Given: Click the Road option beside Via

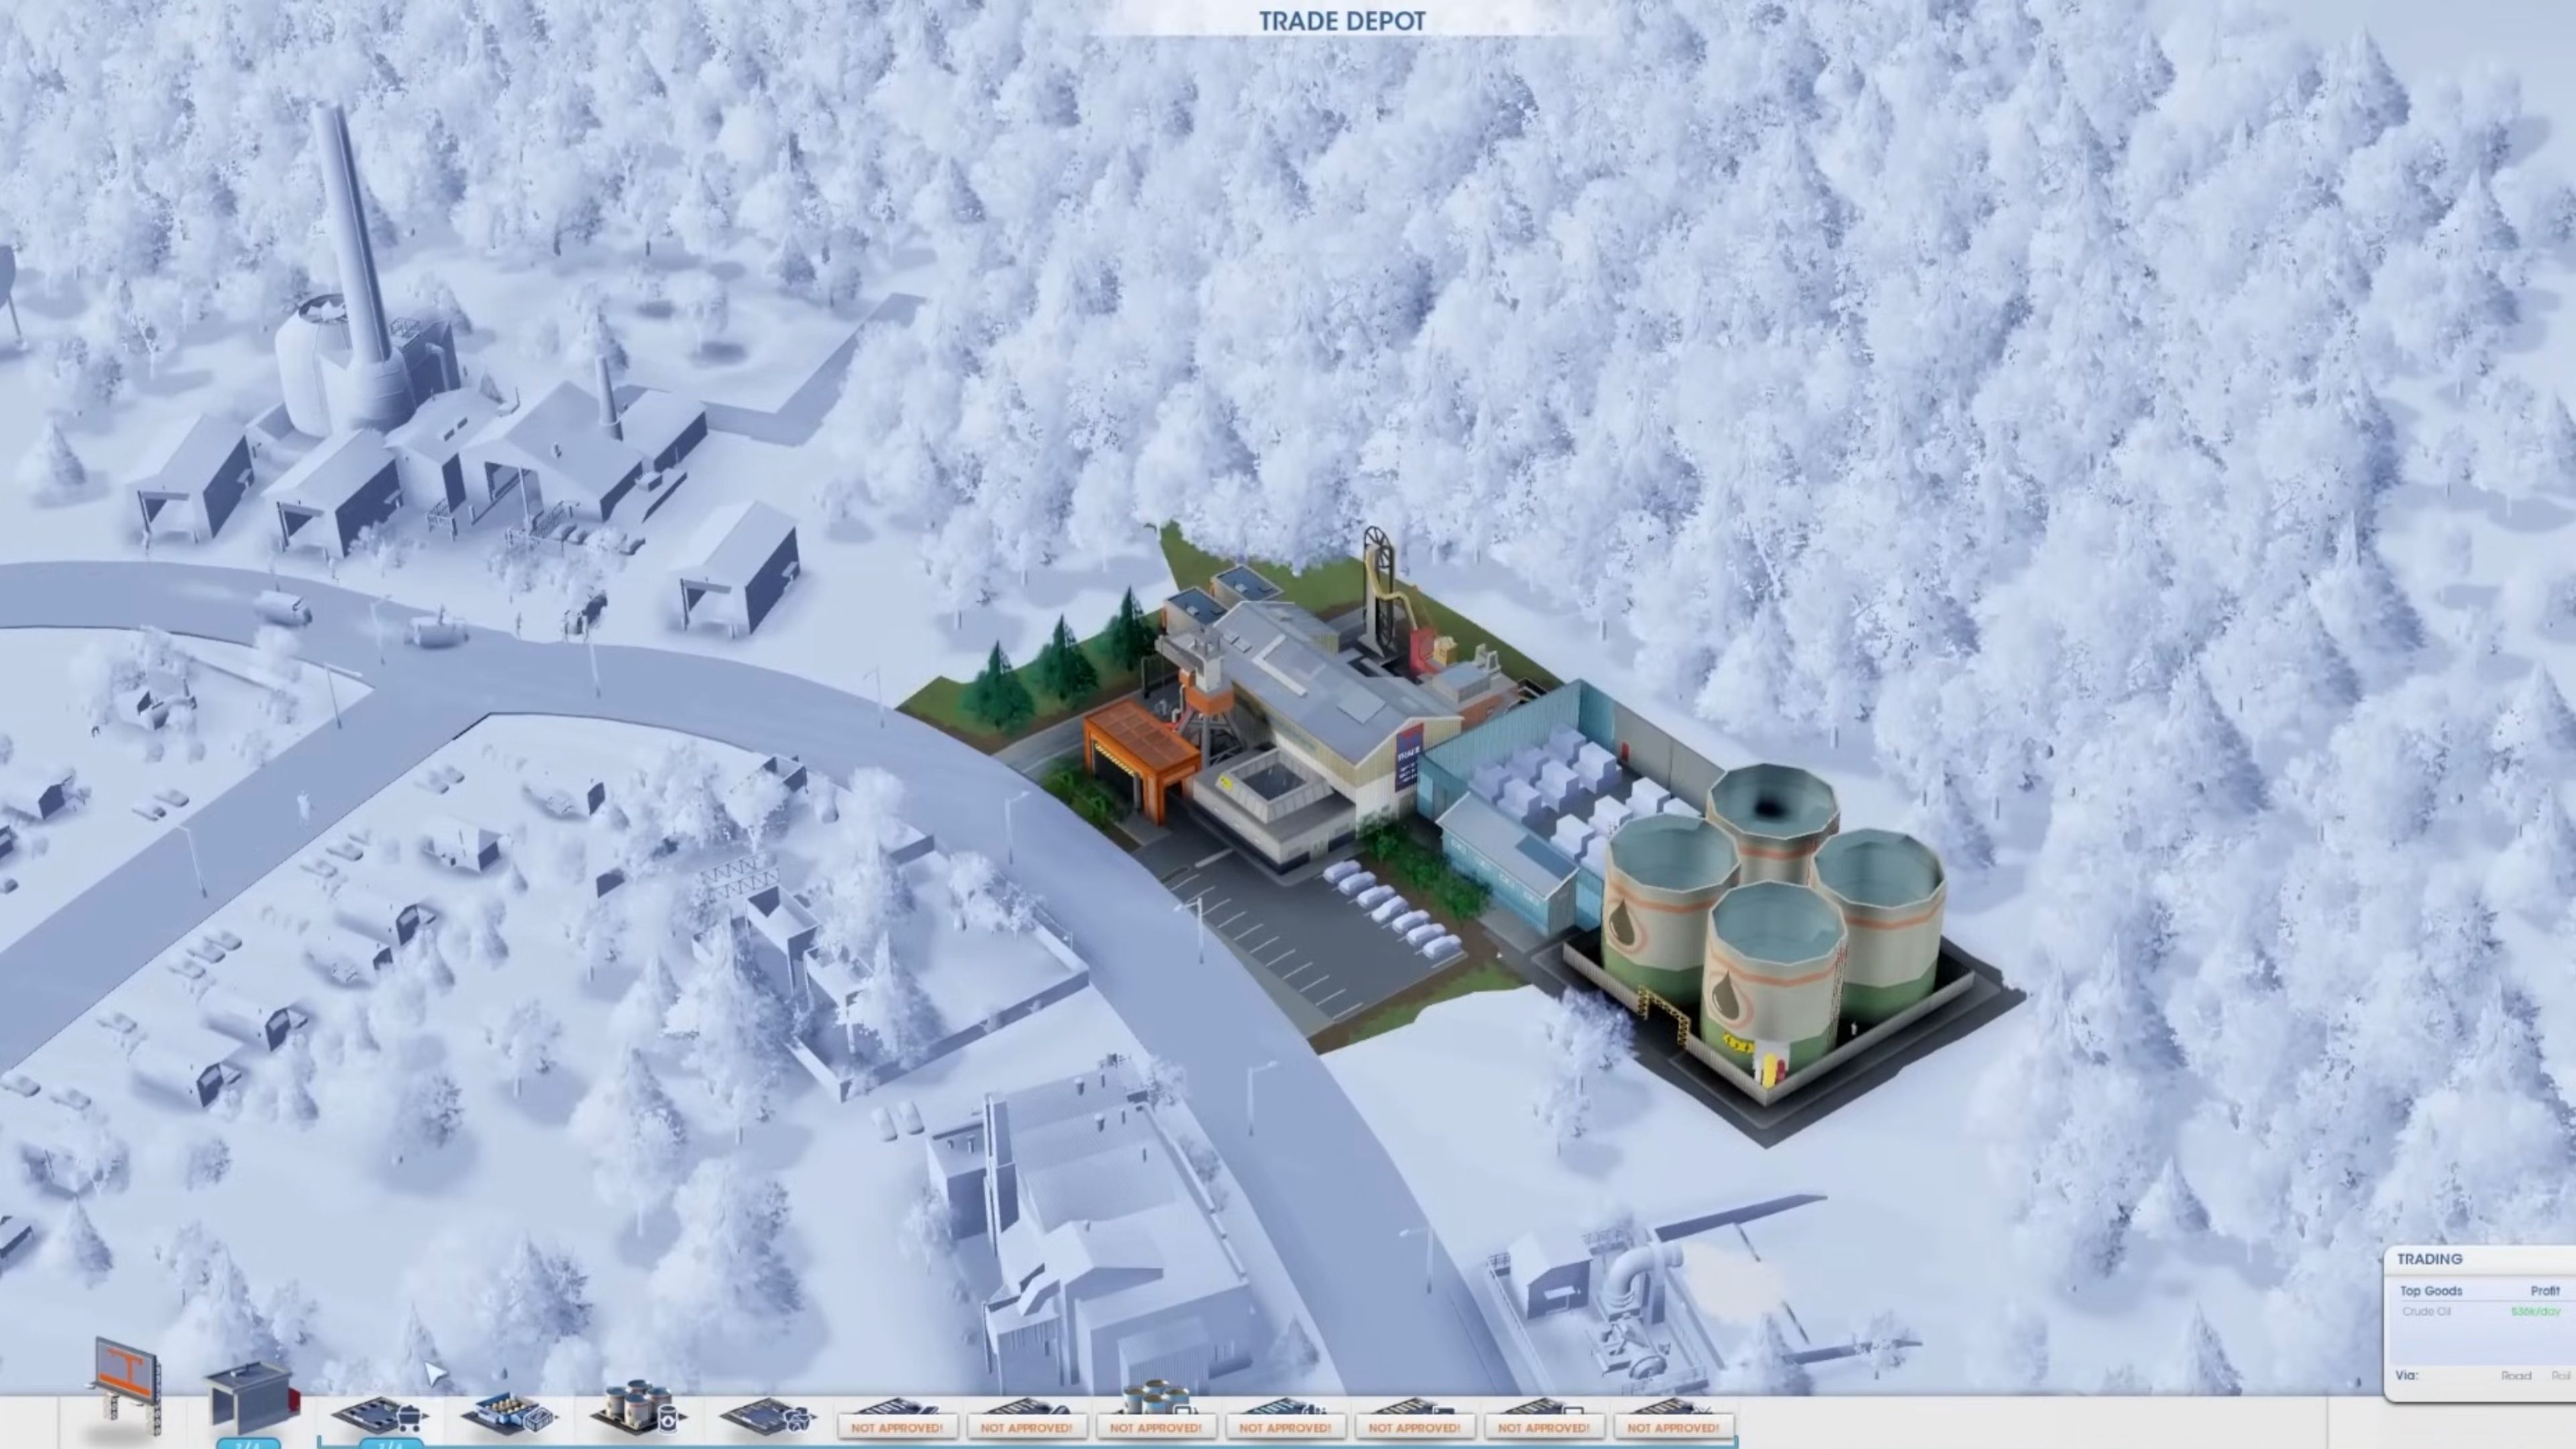Looking at the screenshot, I should point(2516,1376).
